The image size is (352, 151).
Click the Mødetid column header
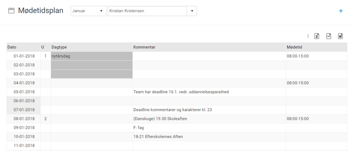coord(294,47)
